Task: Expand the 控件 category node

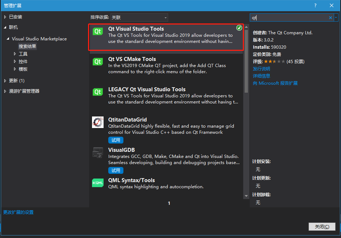Action: (15, 61)
